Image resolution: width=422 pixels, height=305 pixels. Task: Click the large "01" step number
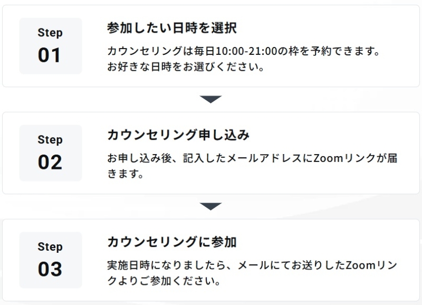(x=50, y=55)
